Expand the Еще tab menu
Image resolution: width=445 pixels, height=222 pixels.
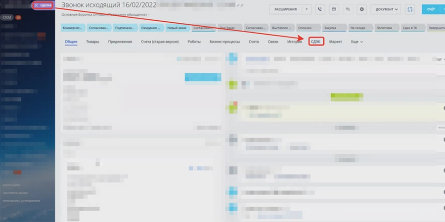click(356, 42)
